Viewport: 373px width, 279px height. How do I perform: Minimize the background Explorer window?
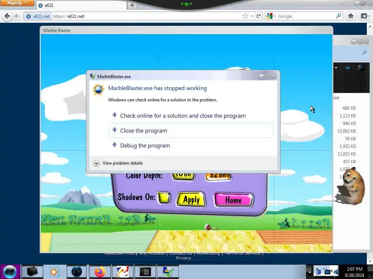[354, 42]
